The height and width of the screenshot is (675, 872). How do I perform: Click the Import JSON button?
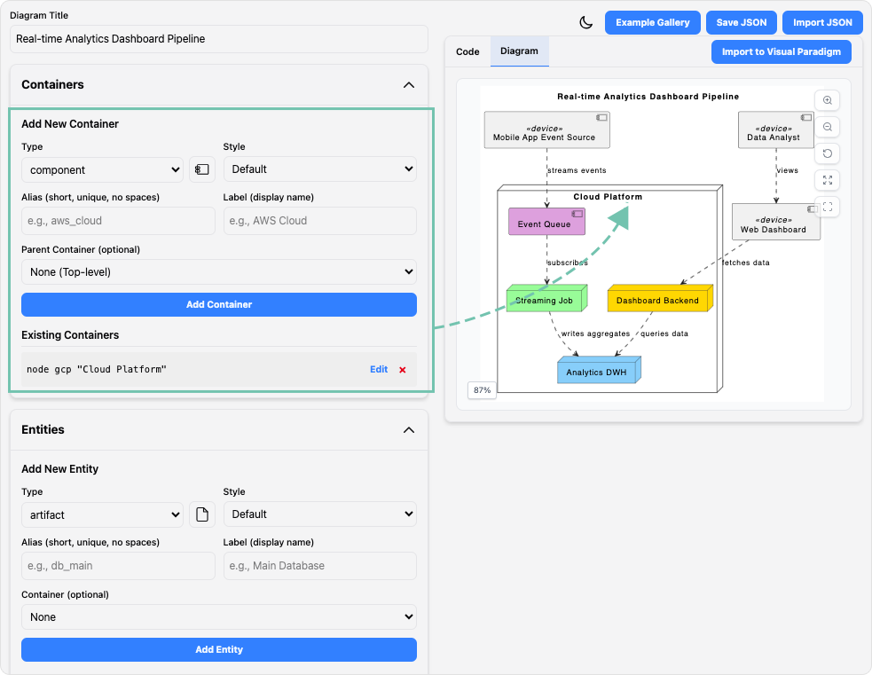coord(822,23)
